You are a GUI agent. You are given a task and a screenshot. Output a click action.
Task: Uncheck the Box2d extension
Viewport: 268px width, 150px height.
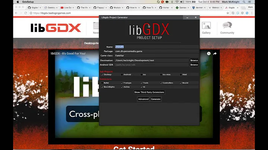click(x=181, y=83)
